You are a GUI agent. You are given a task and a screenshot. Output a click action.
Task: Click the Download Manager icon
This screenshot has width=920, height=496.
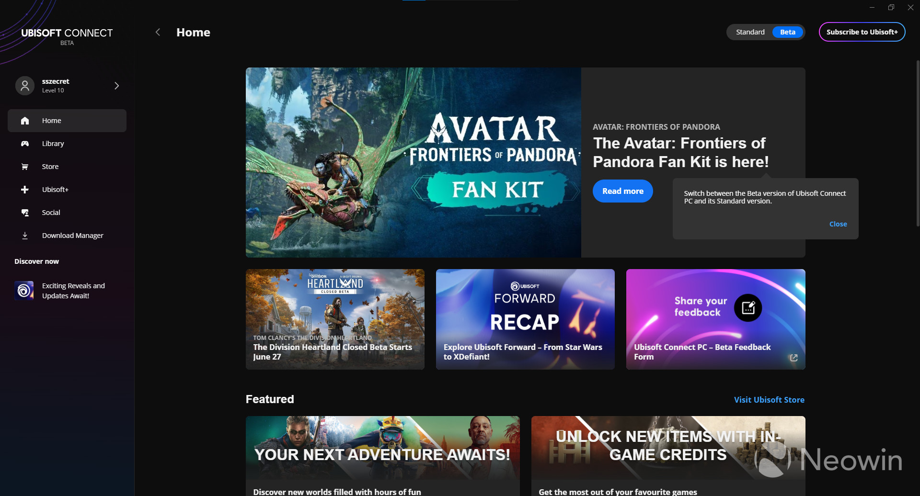24,235
